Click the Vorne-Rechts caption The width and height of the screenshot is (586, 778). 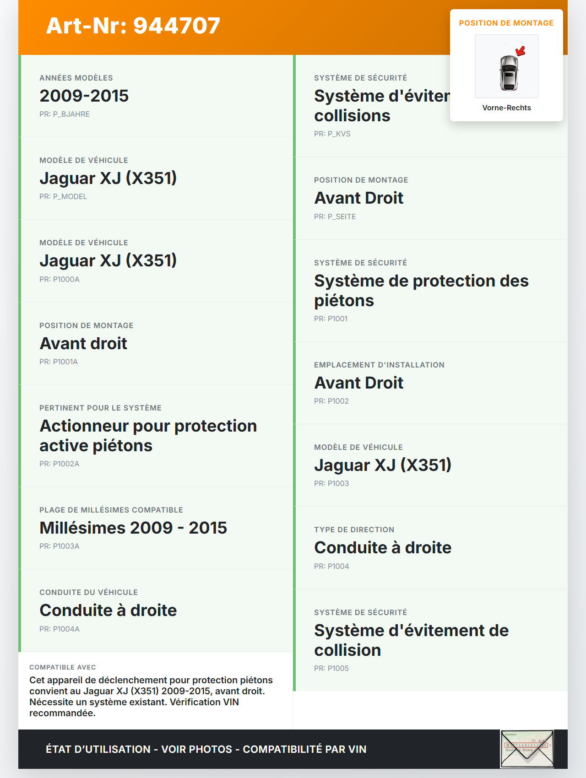[506, 108]
